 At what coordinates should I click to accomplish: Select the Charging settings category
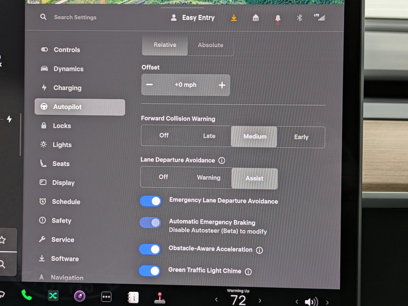pyautogui.click(x=67, y=88)
